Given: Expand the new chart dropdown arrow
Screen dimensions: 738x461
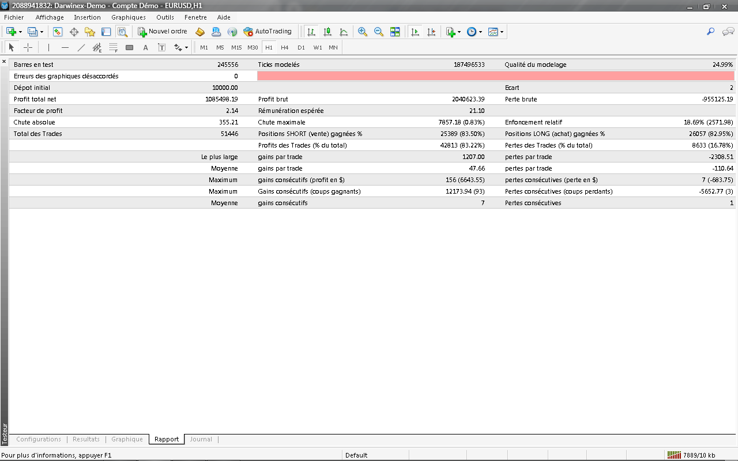Looking at the screenshot, I should [x=21, y=32].
